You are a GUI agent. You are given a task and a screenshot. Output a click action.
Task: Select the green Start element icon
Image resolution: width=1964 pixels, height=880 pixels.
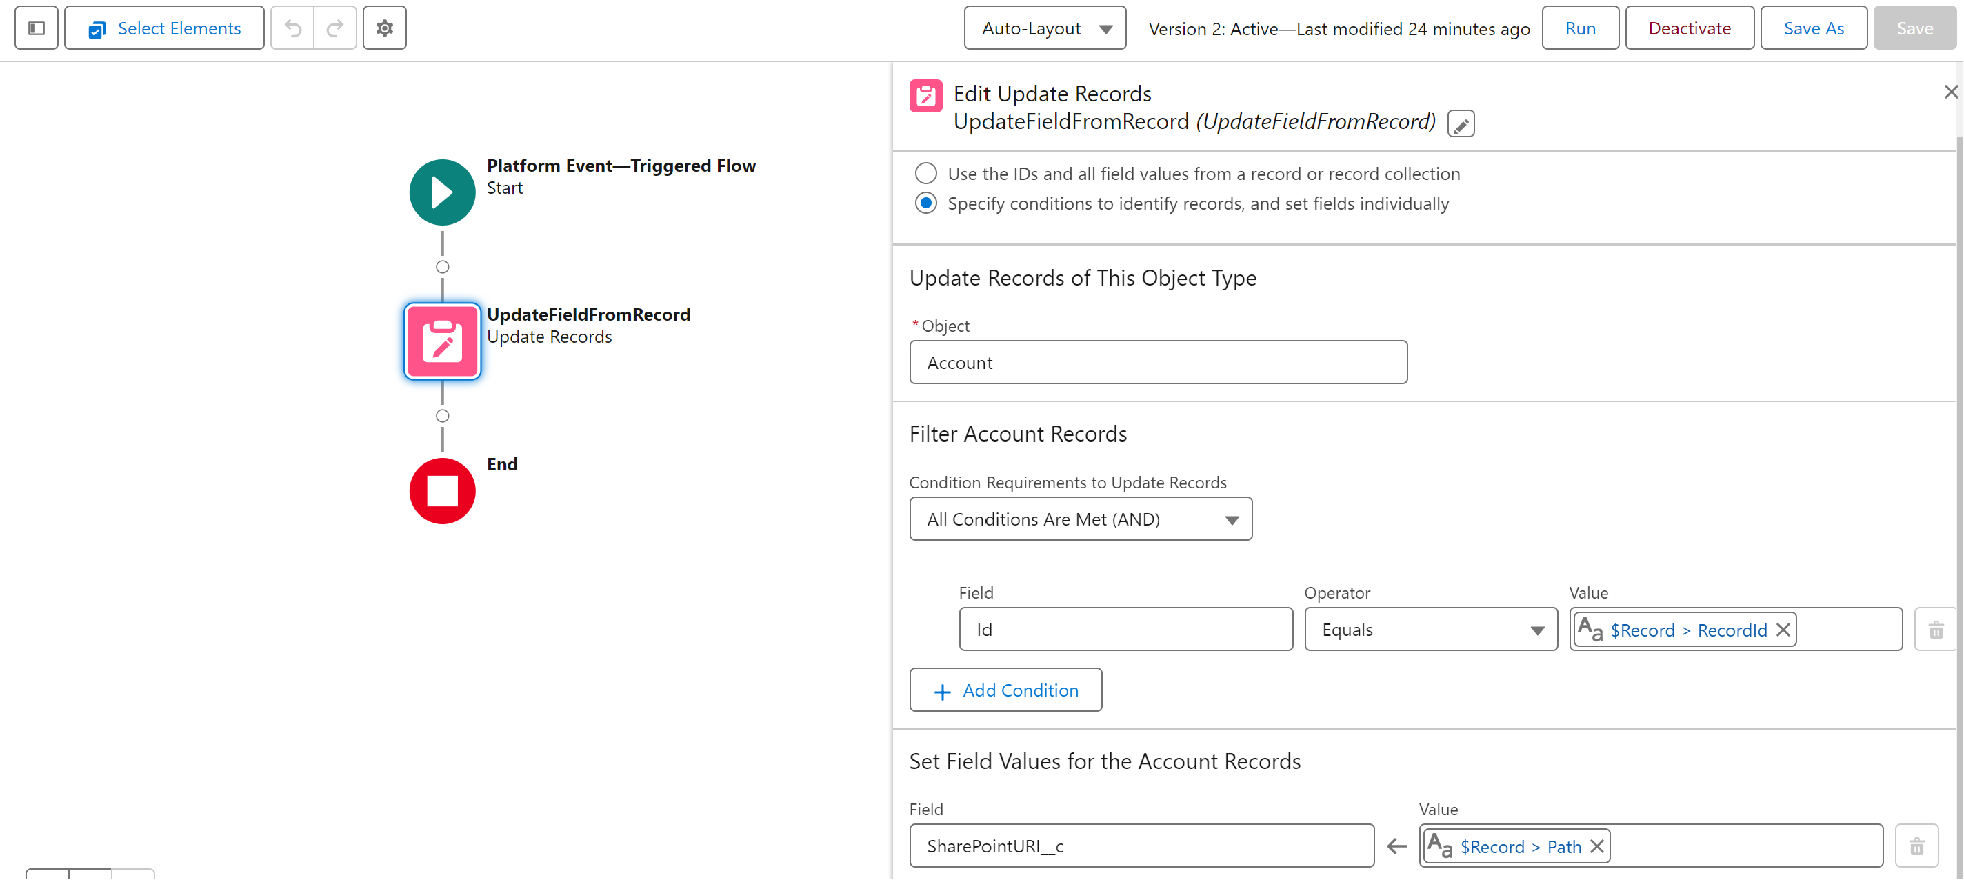(x=442, y=192)
